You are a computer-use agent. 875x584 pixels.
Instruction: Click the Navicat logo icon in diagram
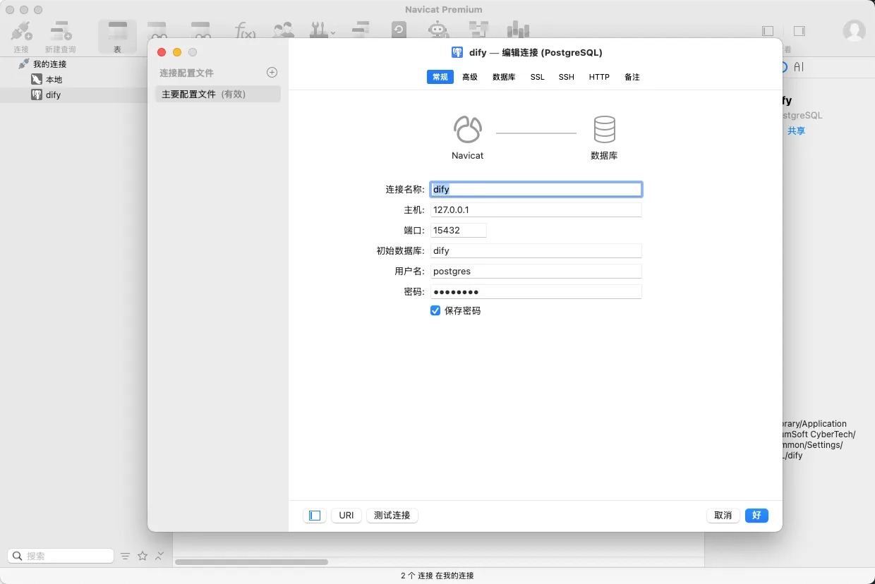click(467, 130)
